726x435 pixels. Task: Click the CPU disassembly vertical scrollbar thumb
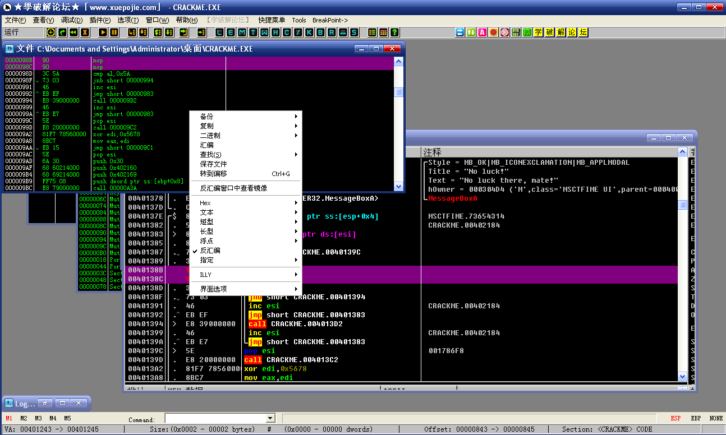point(682,205)
